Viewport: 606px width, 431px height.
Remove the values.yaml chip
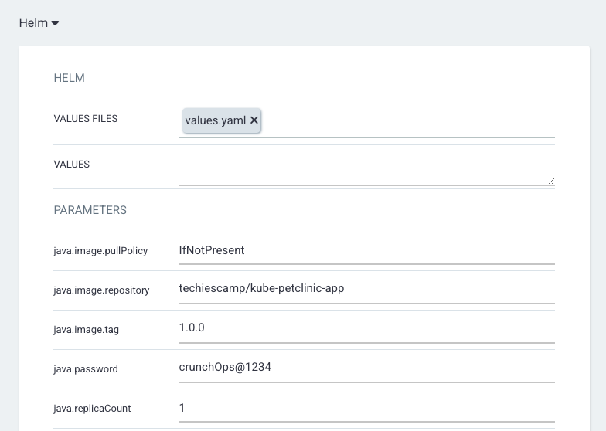point(254,120)
